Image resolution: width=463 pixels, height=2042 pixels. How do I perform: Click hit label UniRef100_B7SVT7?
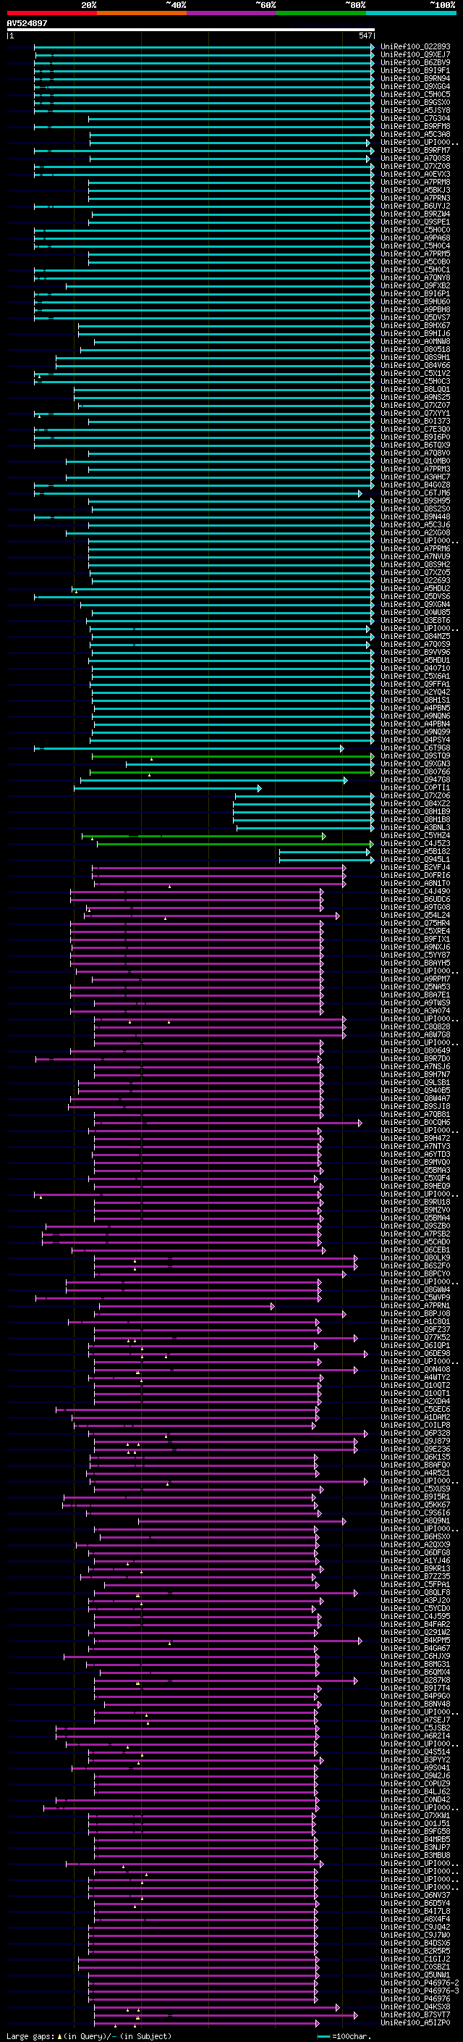415,2014
